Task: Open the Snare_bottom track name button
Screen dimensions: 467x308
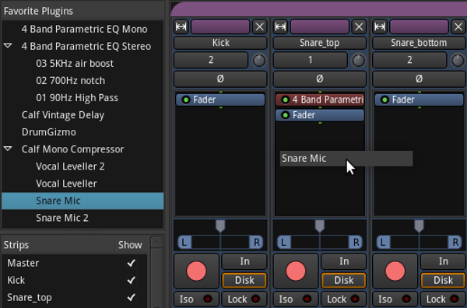Action: (x=420, y=43)
